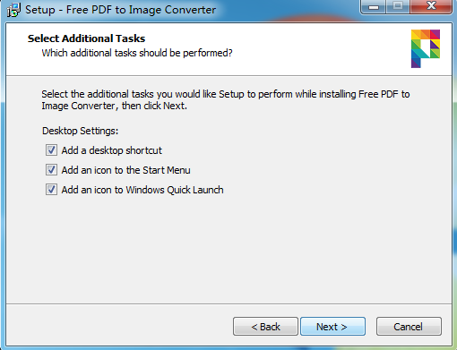
Task: Click the instruction paragraph about additional tasks
Action: (226, 100)
